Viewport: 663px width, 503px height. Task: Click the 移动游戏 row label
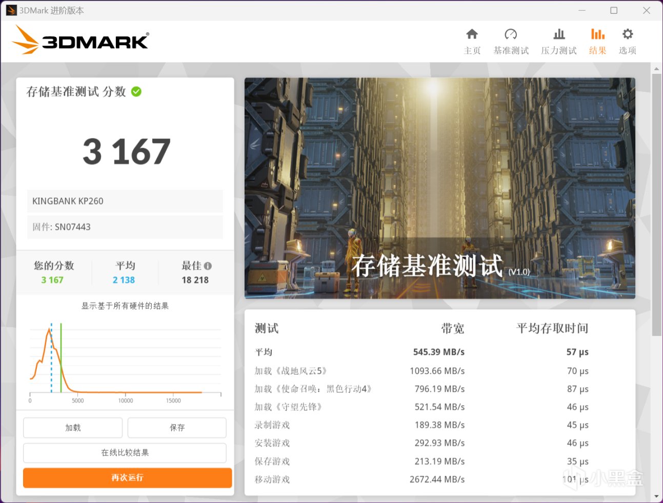point(272,479)
